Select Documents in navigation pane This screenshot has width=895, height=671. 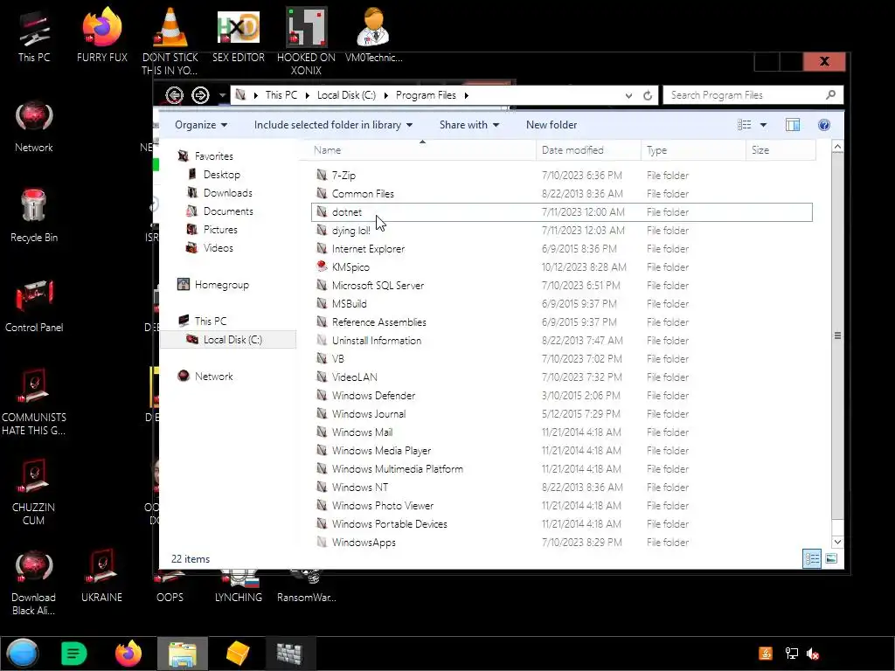click(x=228, y=211)
